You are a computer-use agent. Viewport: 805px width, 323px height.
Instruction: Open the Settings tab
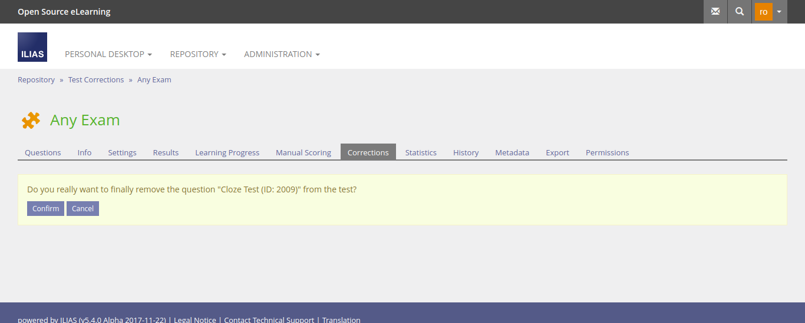tap(122, 152)
